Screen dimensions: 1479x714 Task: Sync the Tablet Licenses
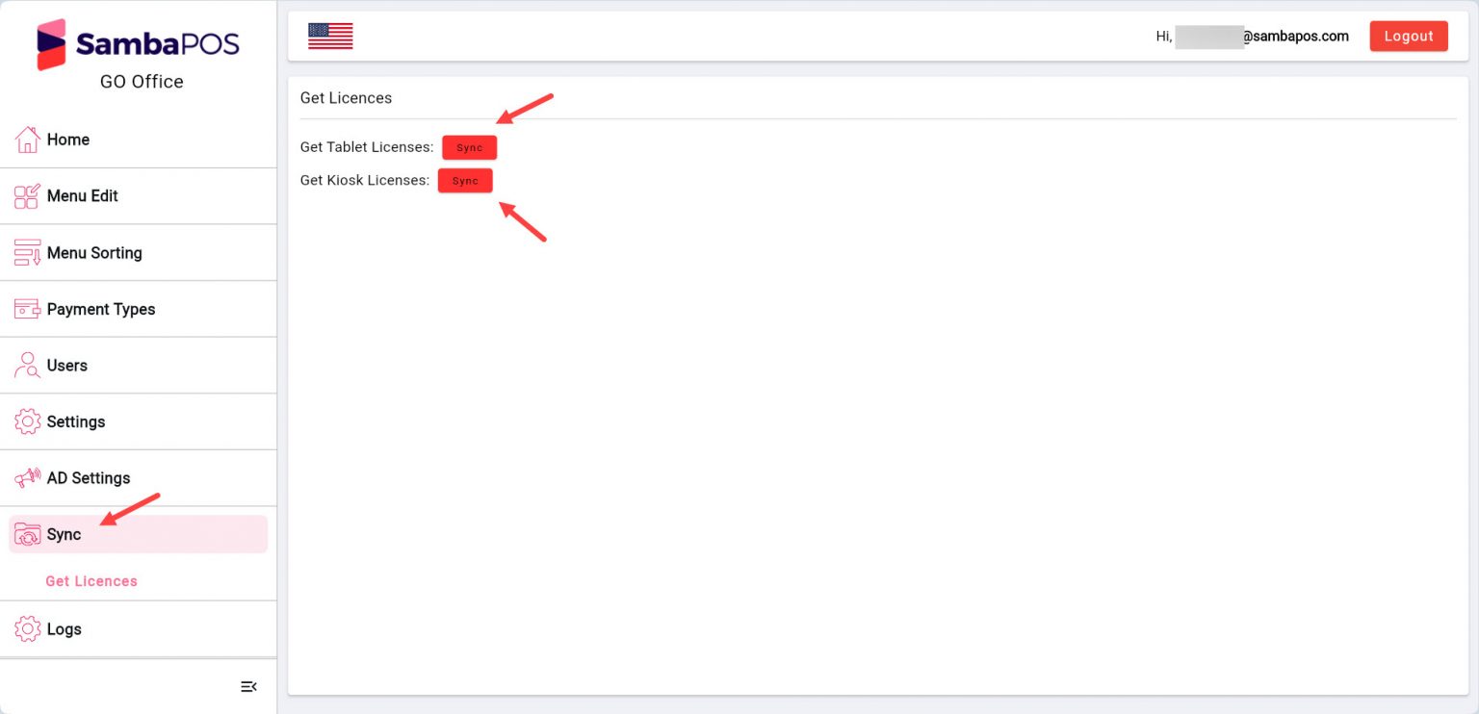pyautogui.click(x=470, y=147)
